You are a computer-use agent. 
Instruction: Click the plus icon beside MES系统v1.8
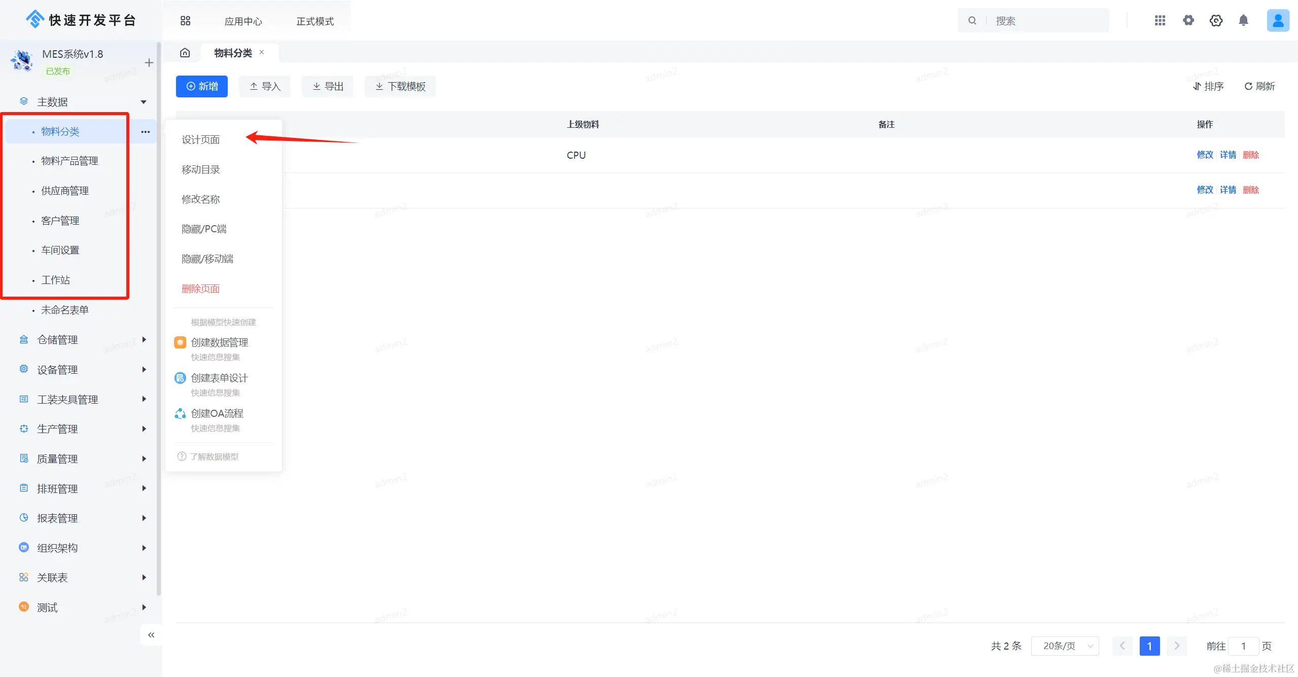(149, 62)
